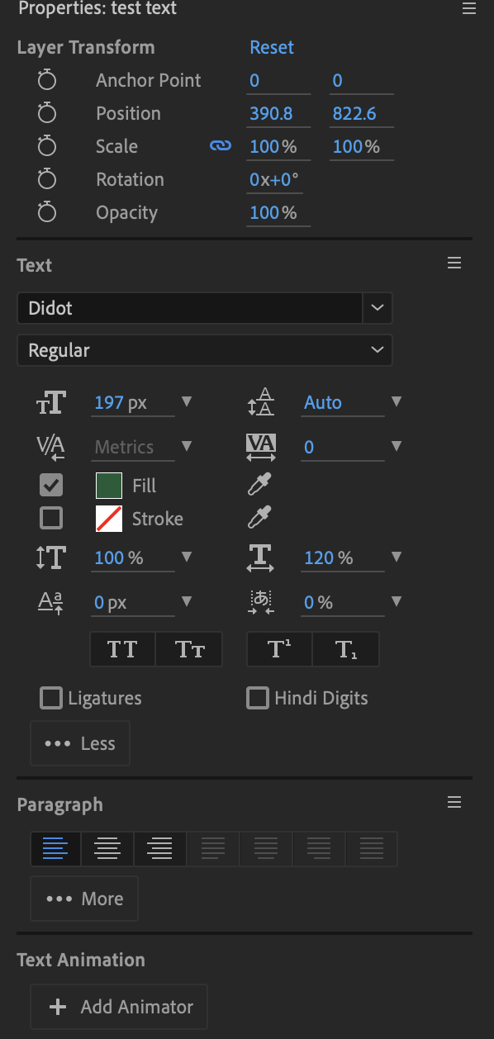The height and width of the screenshot is (1039, 494).
Task: Open the green Fill color swatch
Action: point(109,486)
